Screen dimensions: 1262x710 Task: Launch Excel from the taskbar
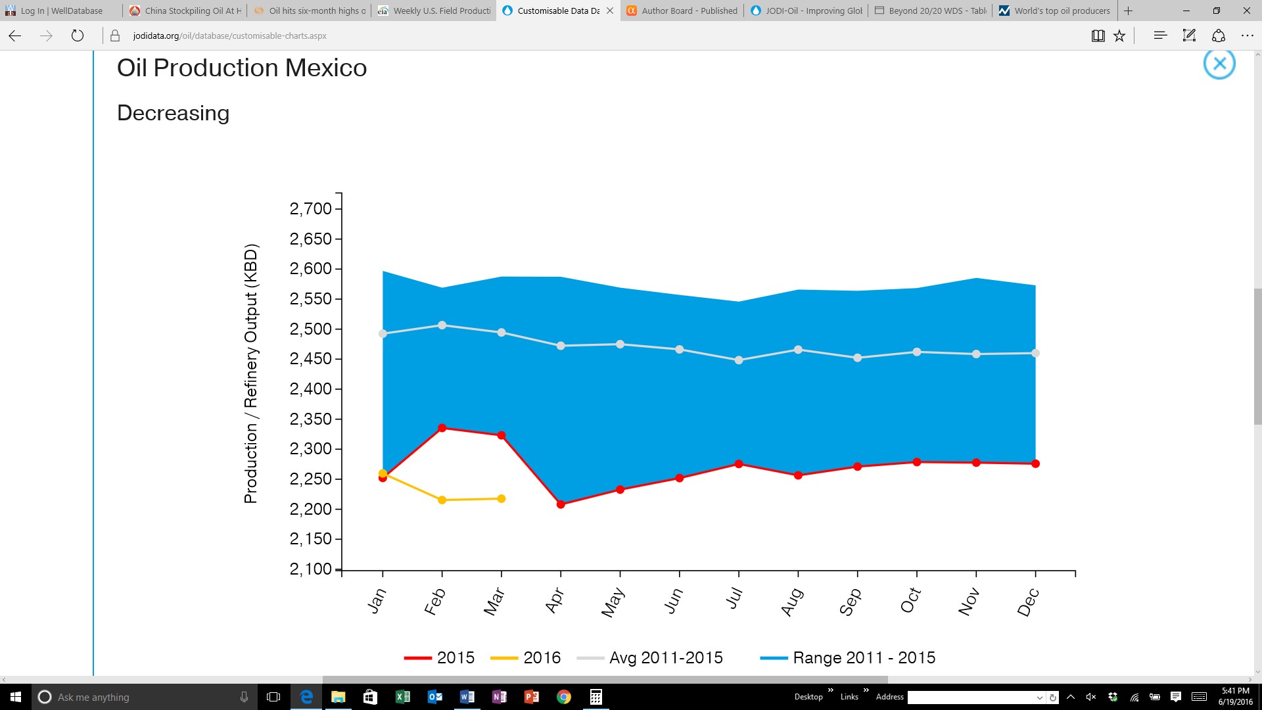(402, 697)
